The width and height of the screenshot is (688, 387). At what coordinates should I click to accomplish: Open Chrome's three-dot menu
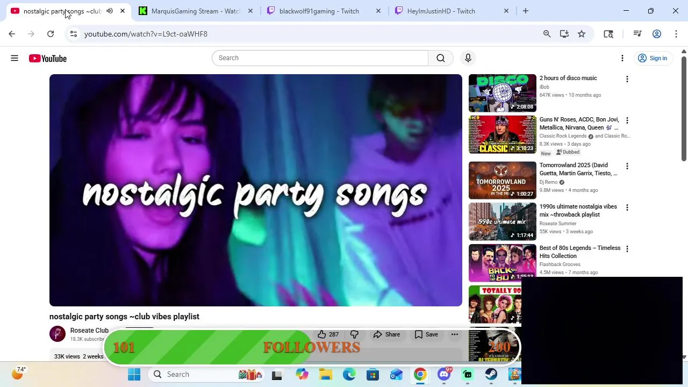point(676,34)
